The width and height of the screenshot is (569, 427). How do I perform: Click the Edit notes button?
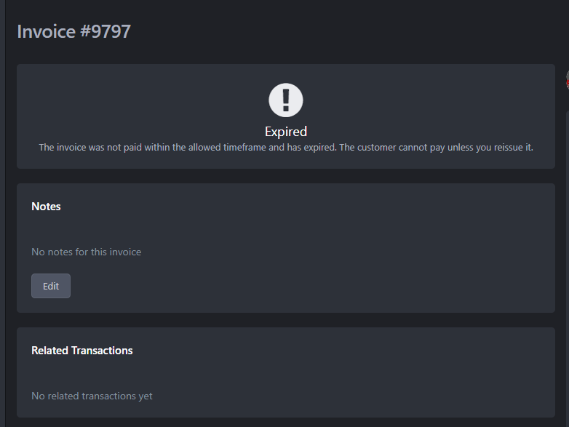click(x=51, y=286)
